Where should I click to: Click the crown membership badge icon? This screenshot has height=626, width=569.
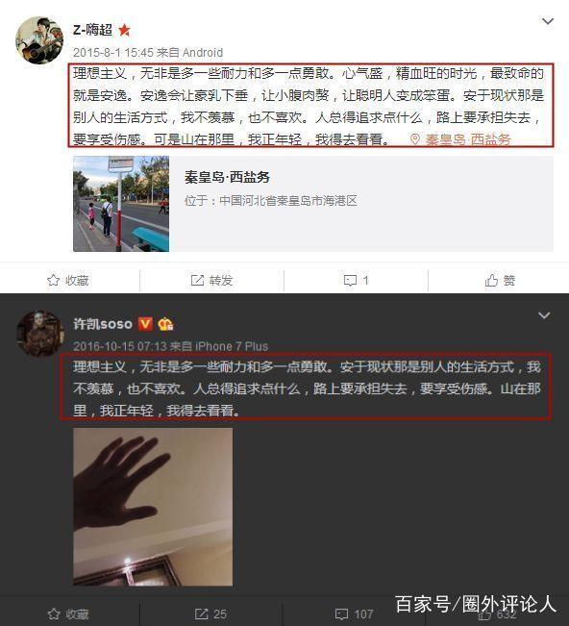(165, 324)
